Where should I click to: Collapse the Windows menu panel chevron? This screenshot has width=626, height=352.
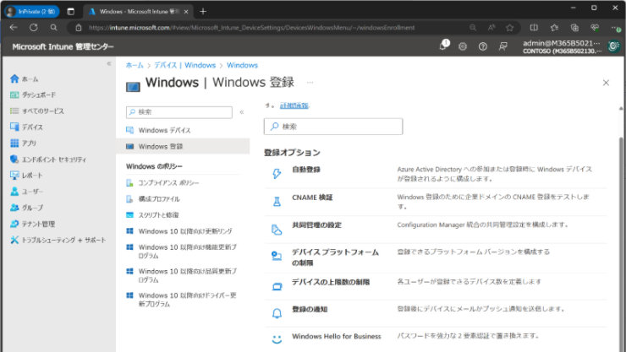click(242, 112)
